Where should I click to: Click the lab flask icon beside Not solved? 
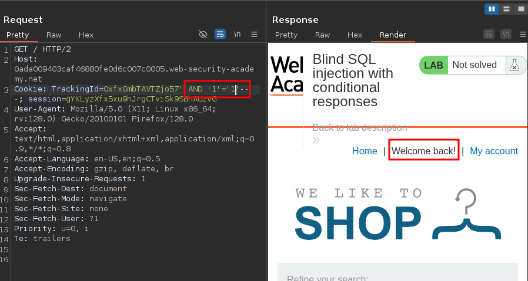pos(514,65)
